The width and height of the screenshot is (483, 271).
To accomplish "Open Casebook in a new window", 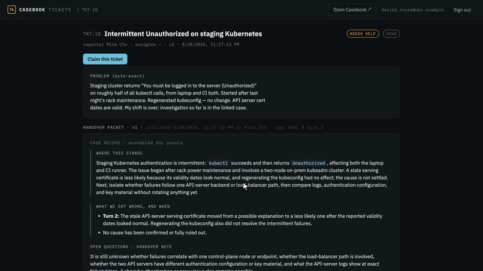I will coord(352,10).
